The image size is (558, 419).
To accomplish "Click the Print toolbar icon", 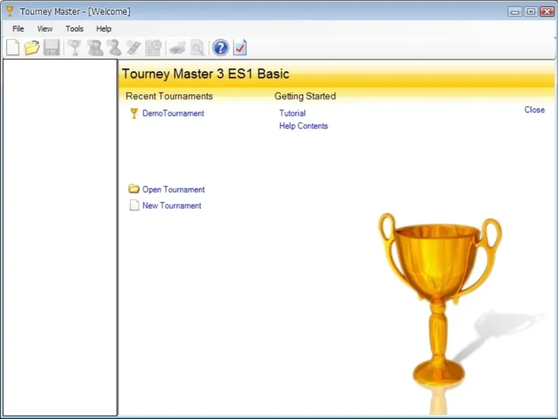I will (x=177, y=47).
